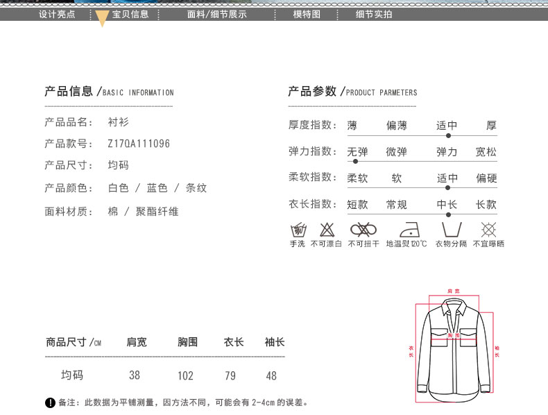
Task: Go to the 细节实拍 tab
Action: pyautogui.click(x=374, y=14)
